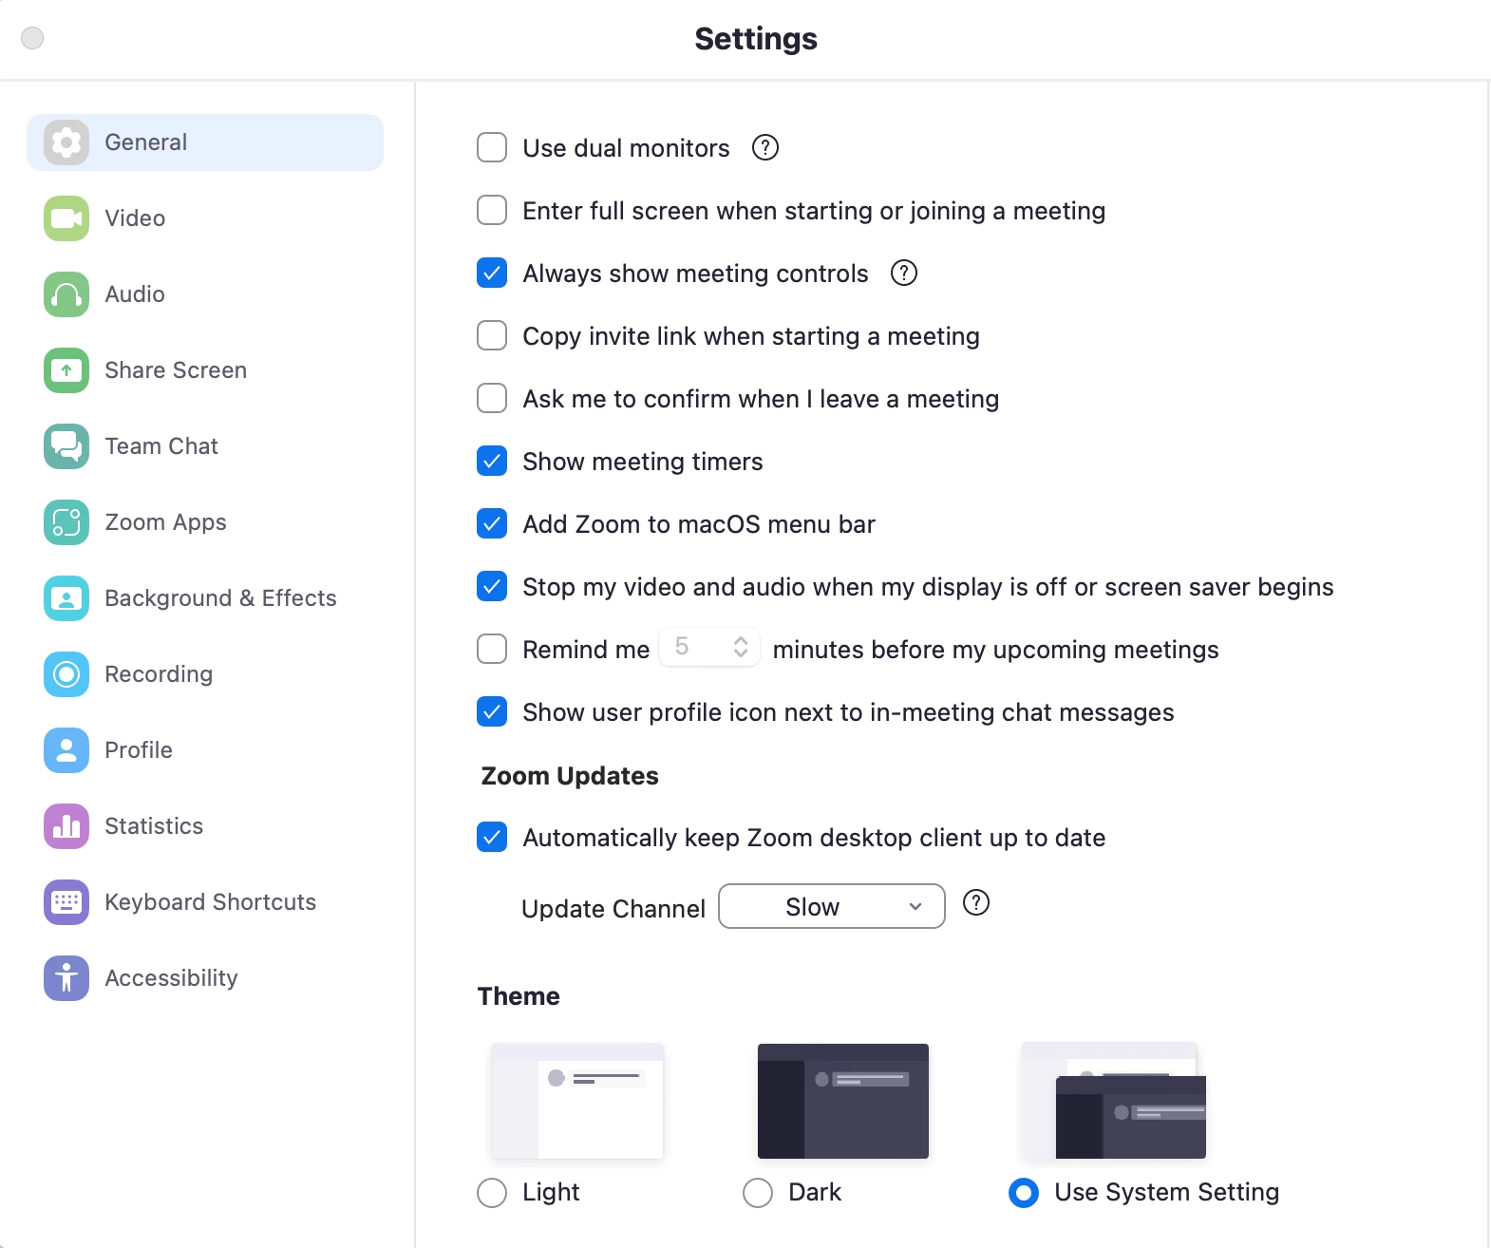Screen dimensions: 1491x1248
Task: Click the Recording circle icon
Action: 66,674
